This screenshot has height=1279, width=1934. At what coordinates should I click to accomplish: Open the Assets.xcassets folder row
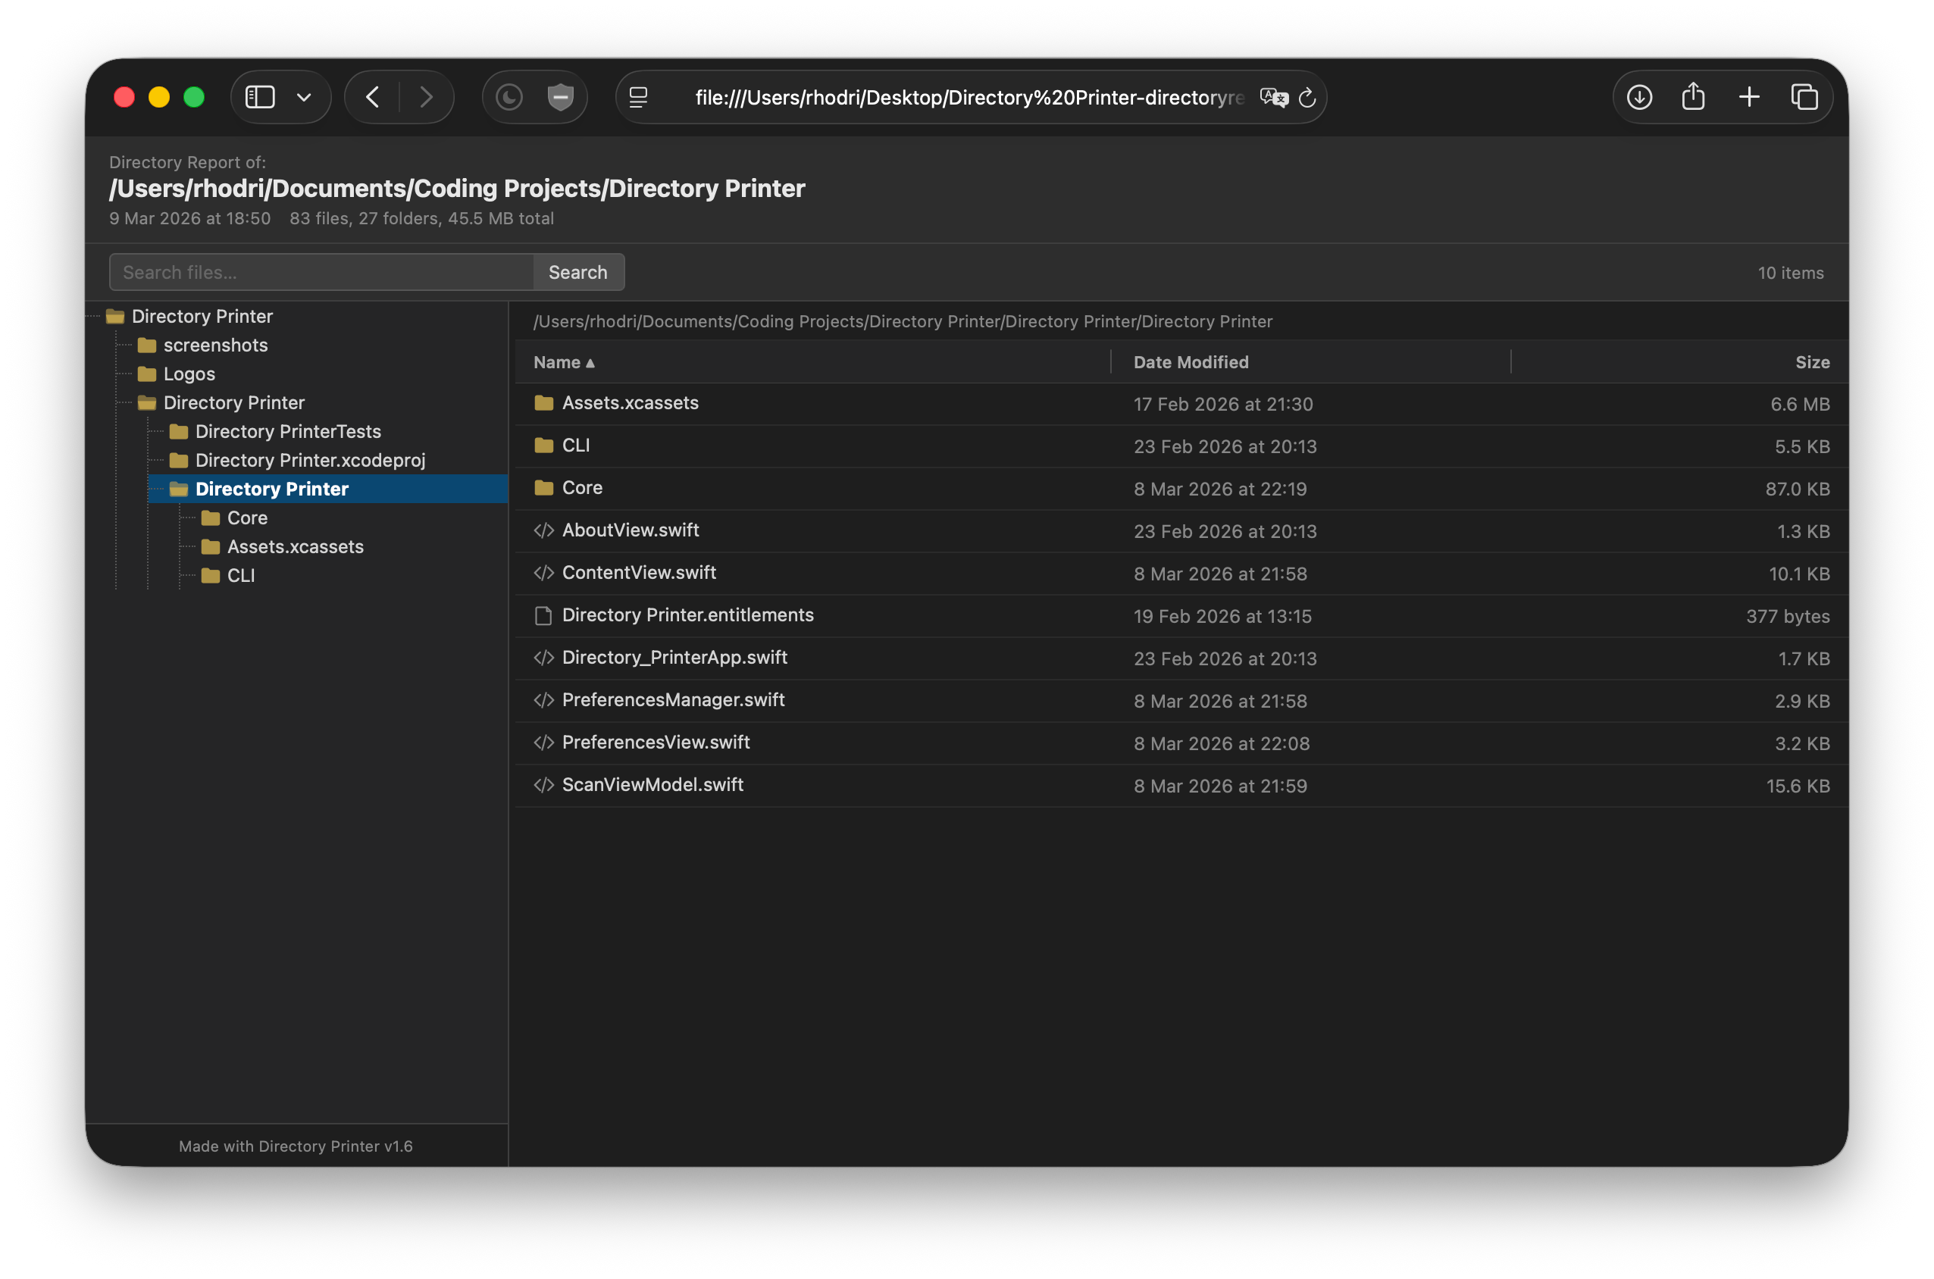(1181, 404)
